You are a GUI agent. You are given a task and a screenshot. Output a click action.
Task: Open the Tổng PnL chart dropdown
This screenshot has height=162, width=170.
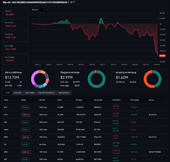pos(38,10)
